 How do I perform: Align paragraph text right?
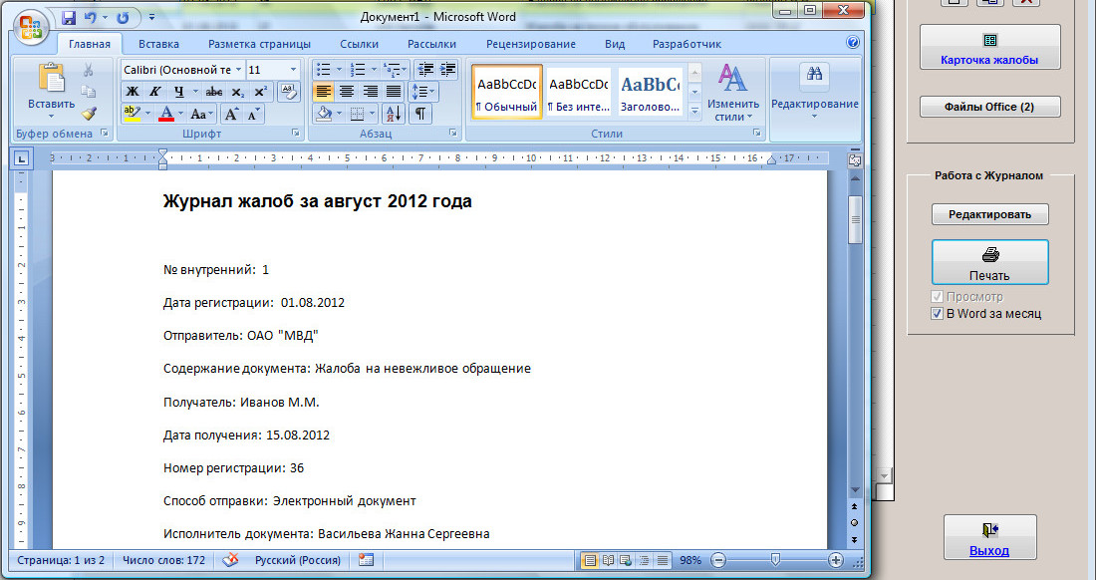tap(370, 92)
